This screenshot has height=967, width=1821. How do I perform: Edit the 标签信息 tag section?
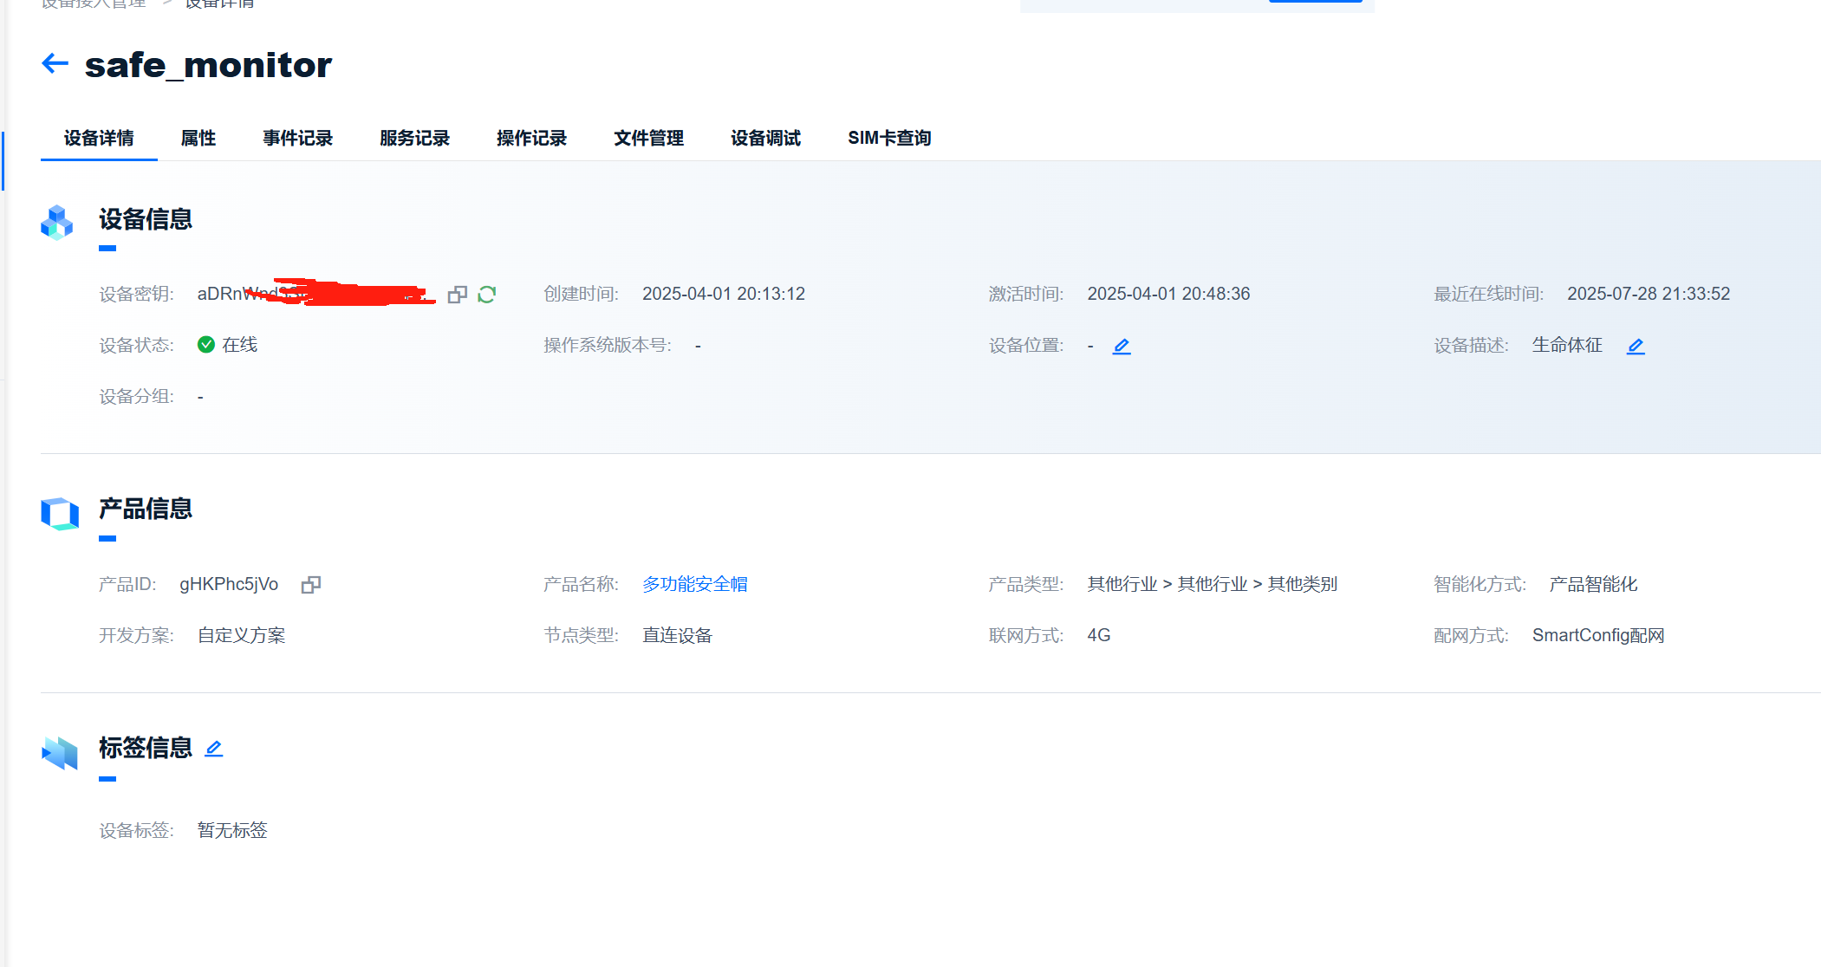coord(214,748)
